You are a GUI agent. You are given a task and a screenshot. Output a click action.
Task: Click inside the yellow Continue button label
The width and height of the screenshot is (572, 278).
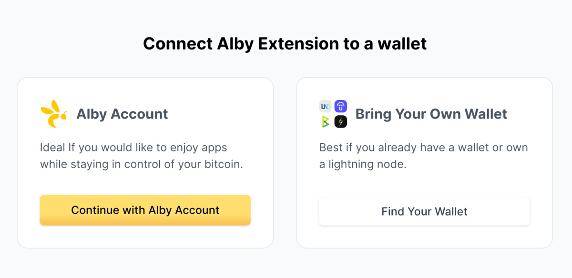pos(145,210)
